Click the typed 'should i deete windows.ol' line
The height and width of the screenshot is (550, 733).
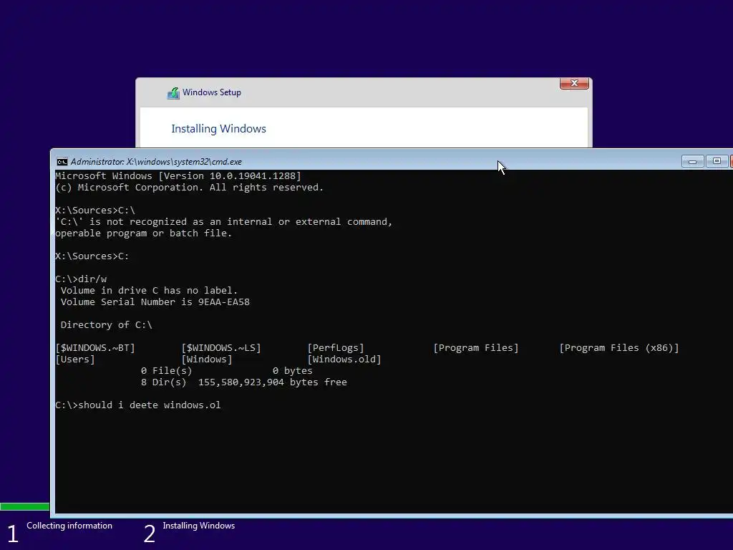138,405
